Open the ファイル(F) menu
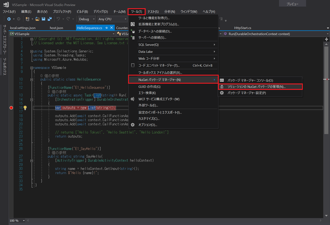 9,12
